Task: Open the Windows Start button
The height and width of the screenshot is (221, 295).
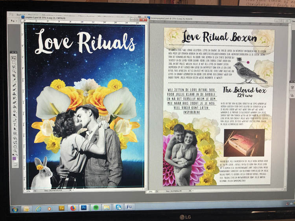Action: click(15, 208)
